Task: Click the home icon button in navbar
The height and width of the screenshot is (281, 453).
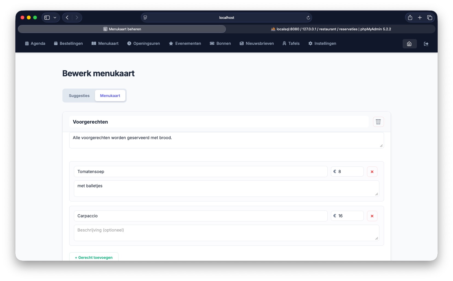Action: (409, 44)
